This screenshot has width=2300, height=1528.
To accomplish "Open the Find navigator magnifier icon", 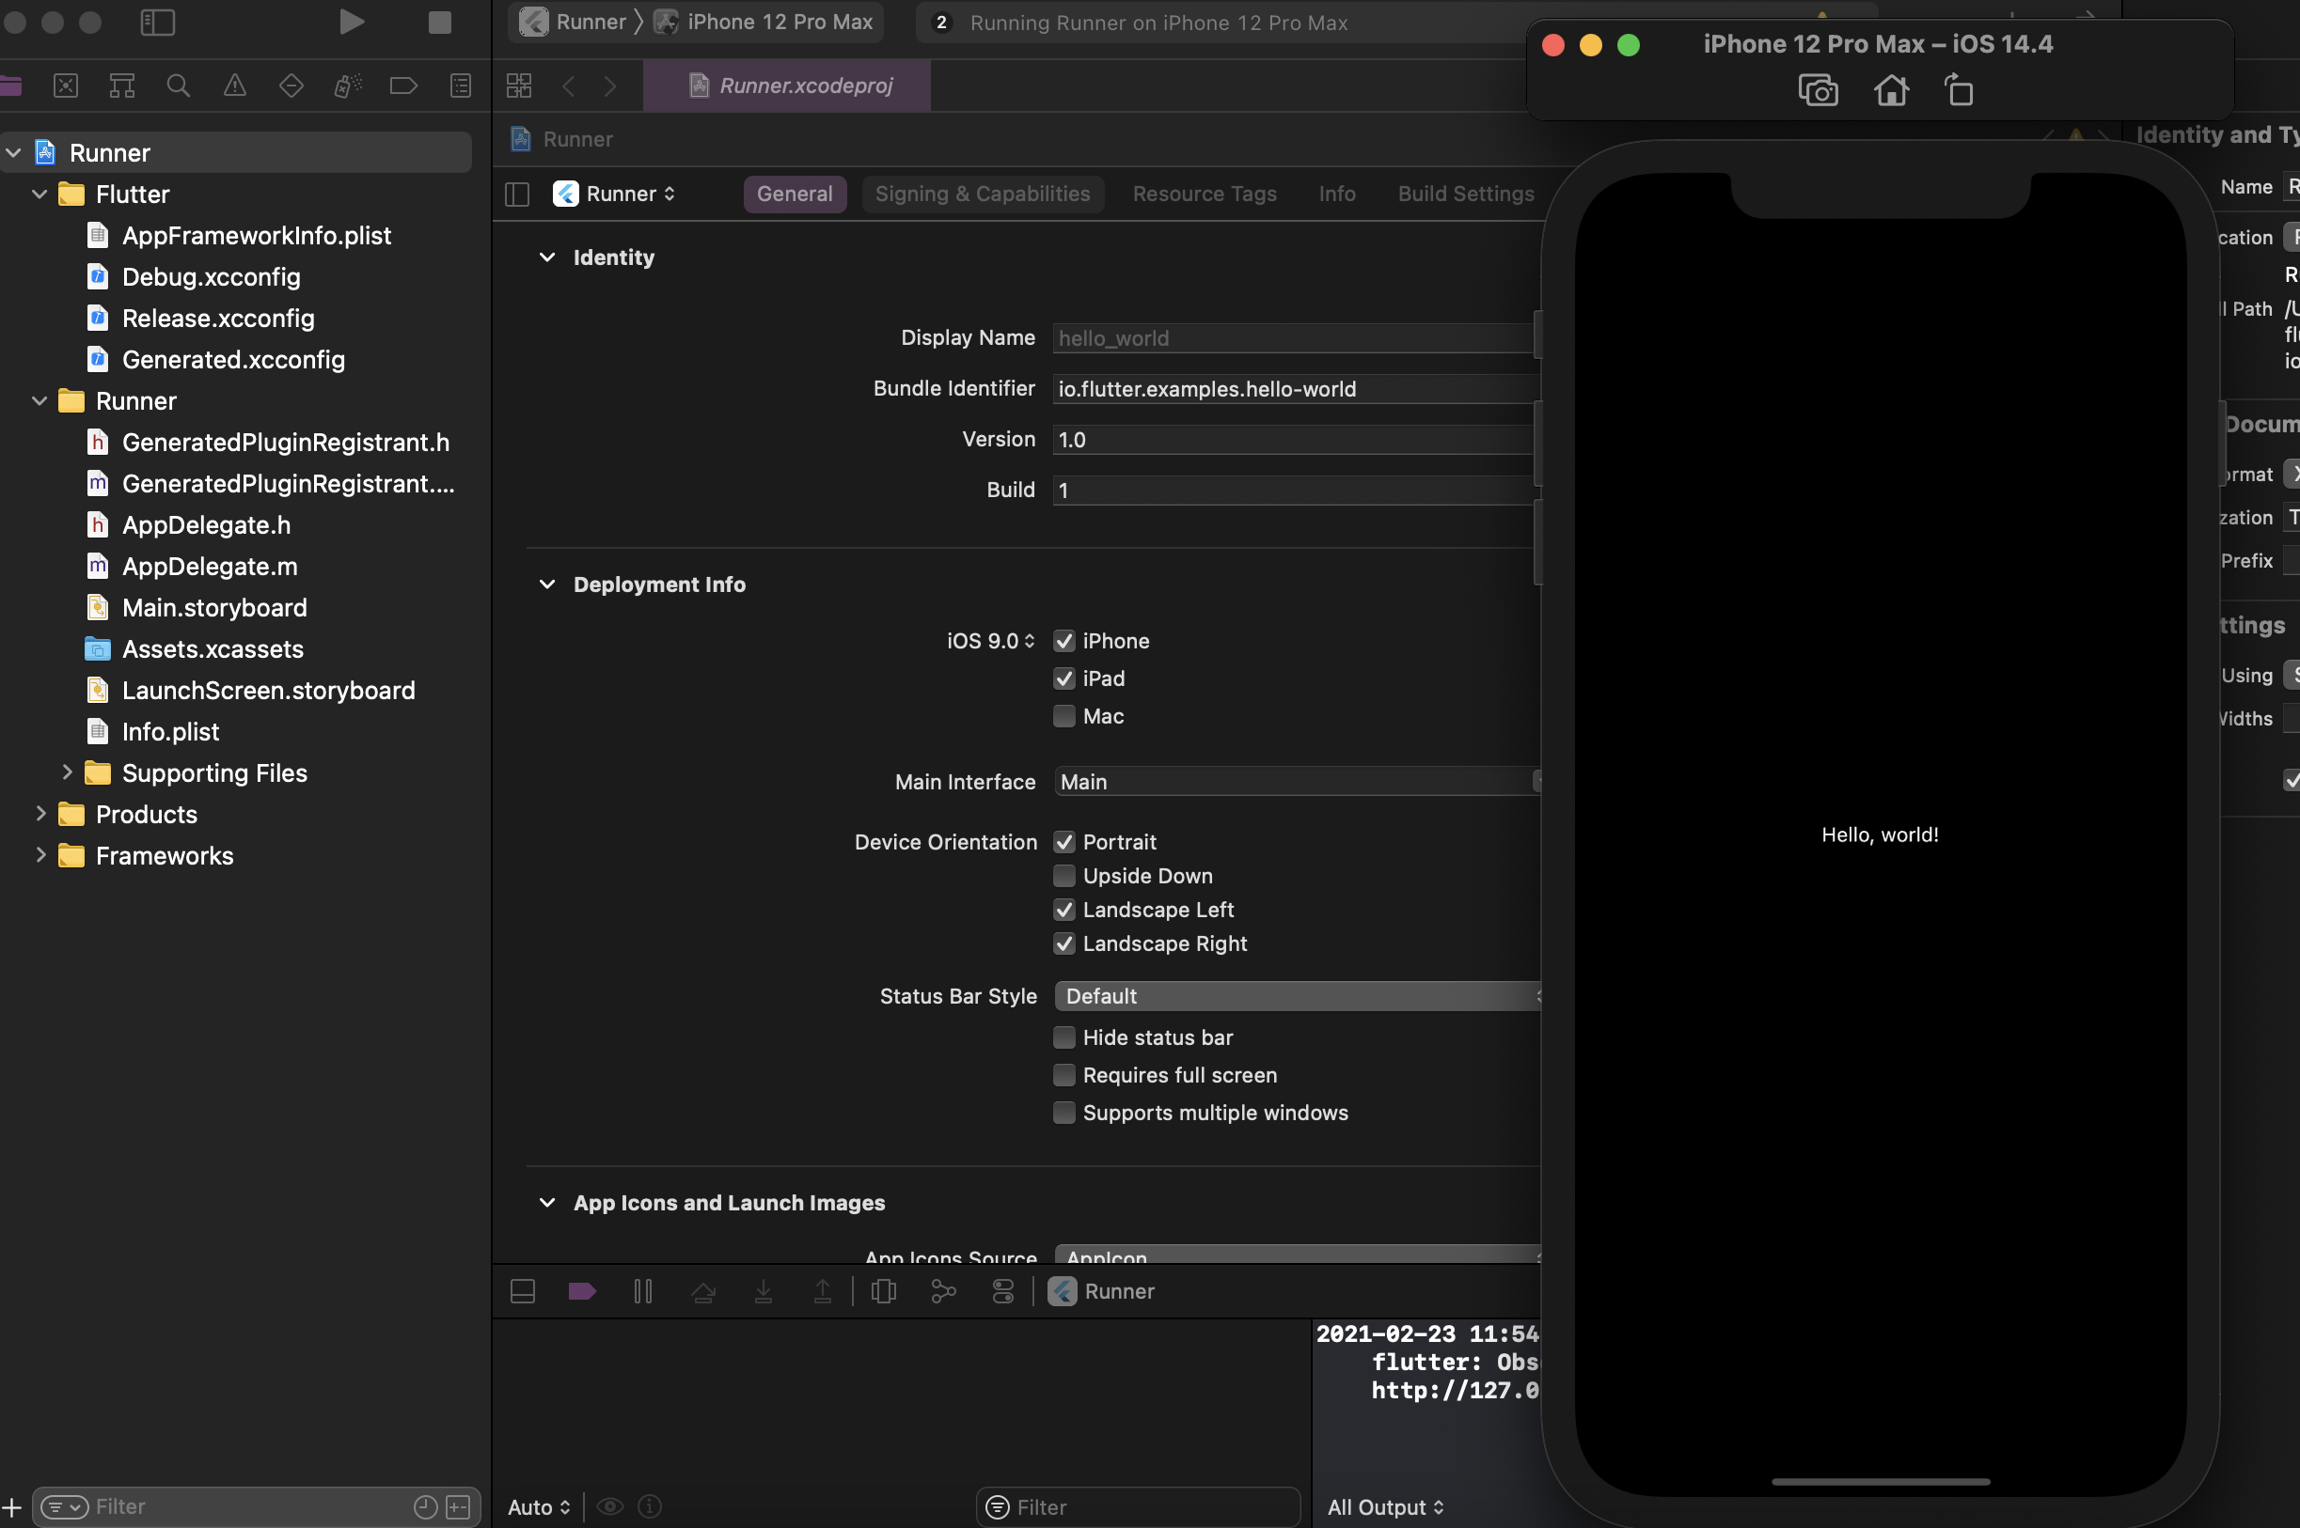I will pos(178,86).
